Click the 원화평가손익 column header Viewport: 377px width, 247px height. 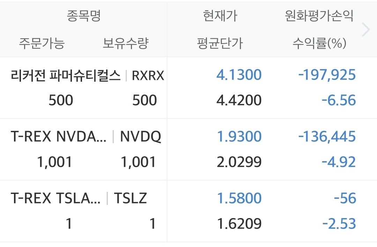pos(319,16)
